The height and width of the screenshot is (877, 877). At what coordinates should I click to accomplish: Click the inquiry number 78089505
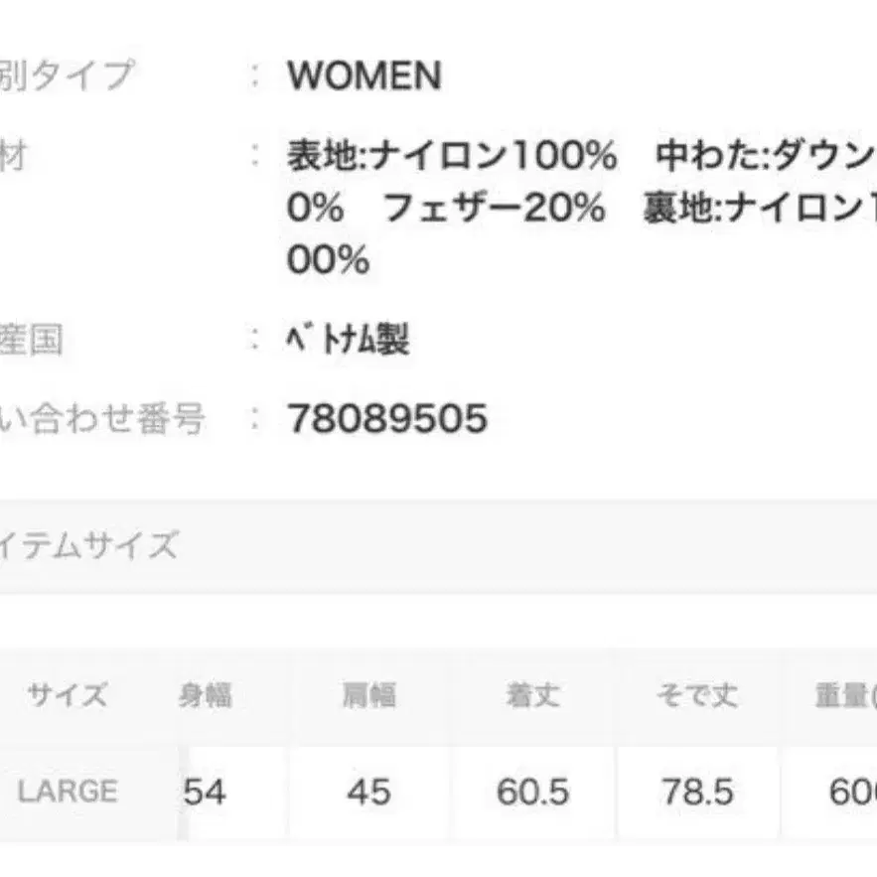[387, 419]
